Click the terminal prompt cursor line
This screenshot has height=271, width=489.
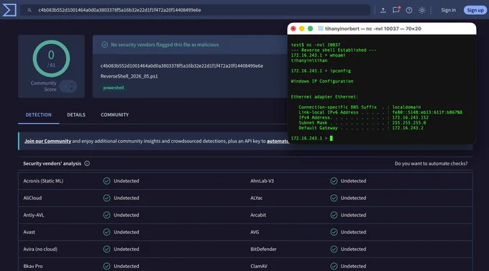tap(312, 138)
